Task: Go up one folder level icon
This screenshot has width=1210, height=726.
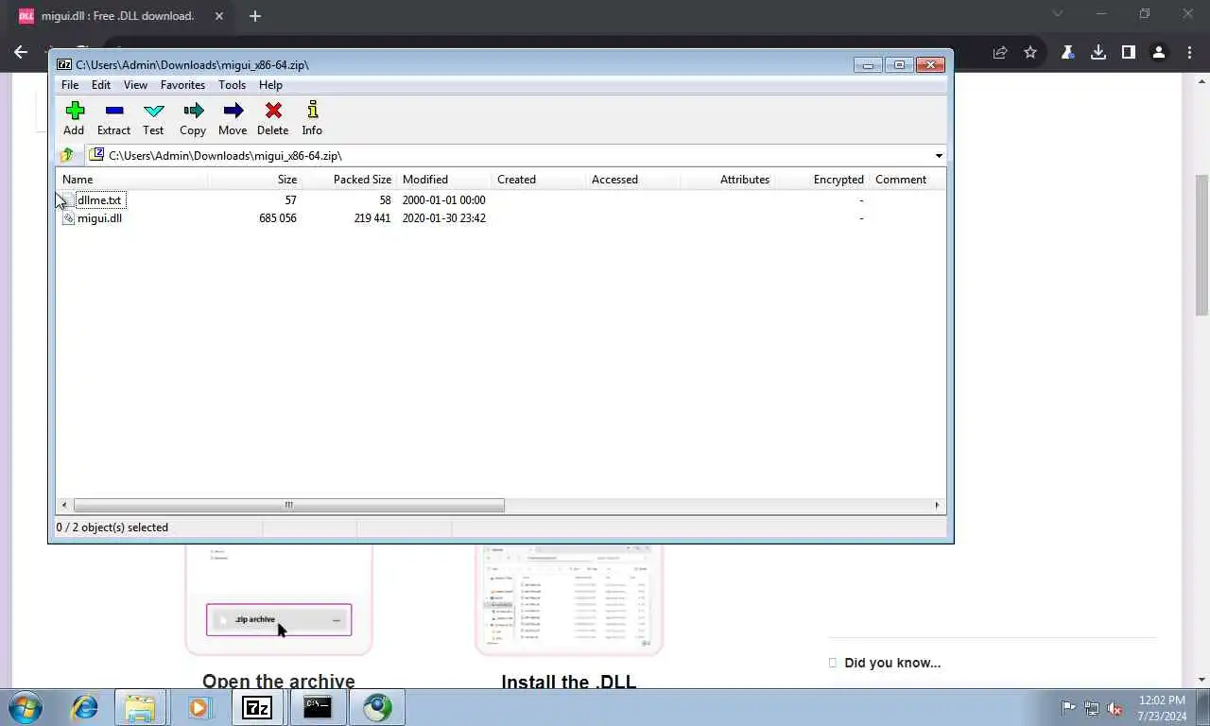Action: point(66,155)
